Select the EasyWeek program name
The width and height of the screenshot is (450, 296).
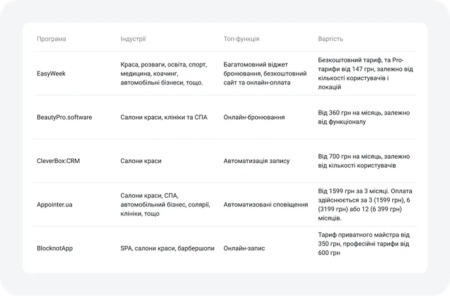pyautogui.click(x=51, y=74)
